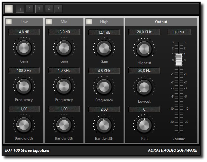207x162 pixels.
Task: Click the Pan label
Action: 144,139
